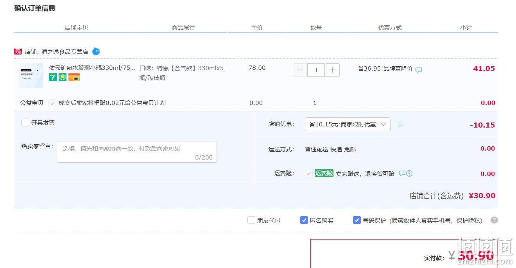Viewport: 516px width, 268px height.
Task: Click the 数量 column header
Action: 316,28
